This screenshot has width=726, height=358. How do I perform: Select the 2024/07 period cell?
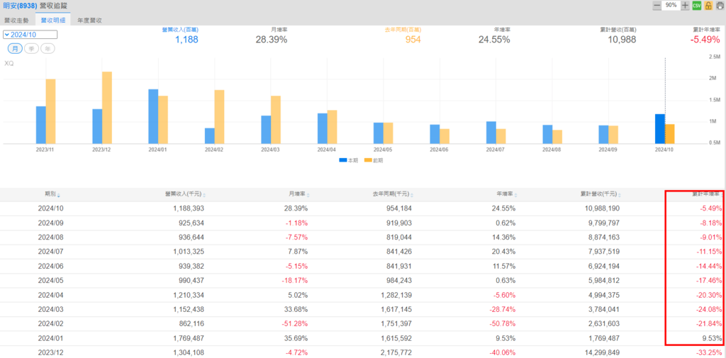click(x=50, y=252)
